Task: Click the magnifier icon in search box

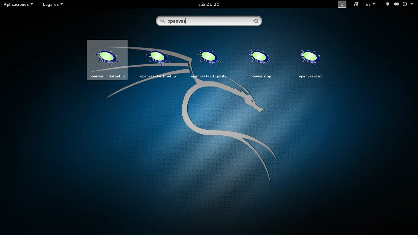Action: (x=162, y=21)
